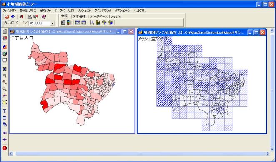Click the zoom in magnifier tool
This screenshot has width=276, height=162.
[x=5, y=82]
